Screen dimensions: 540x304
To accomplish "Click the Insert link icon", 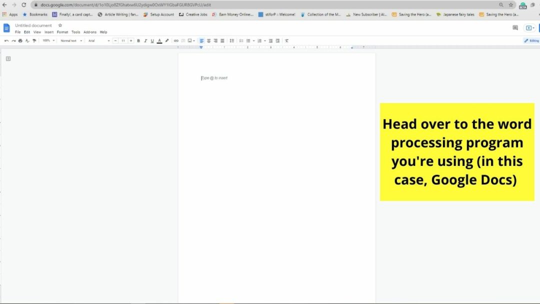I will pyautogui.click(x=176, y=40).
